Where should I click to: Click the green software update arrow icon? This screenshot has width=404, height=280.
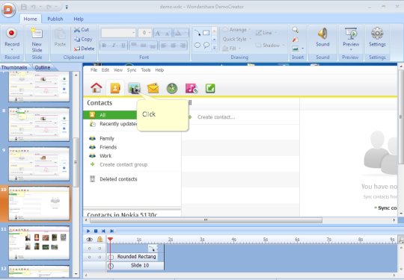click(210, 88)
